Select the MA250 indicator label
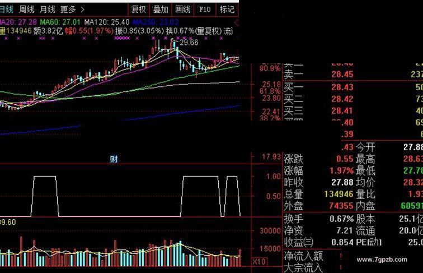The width and height of the screenshot is (423, 273). [x=156, y=22]
